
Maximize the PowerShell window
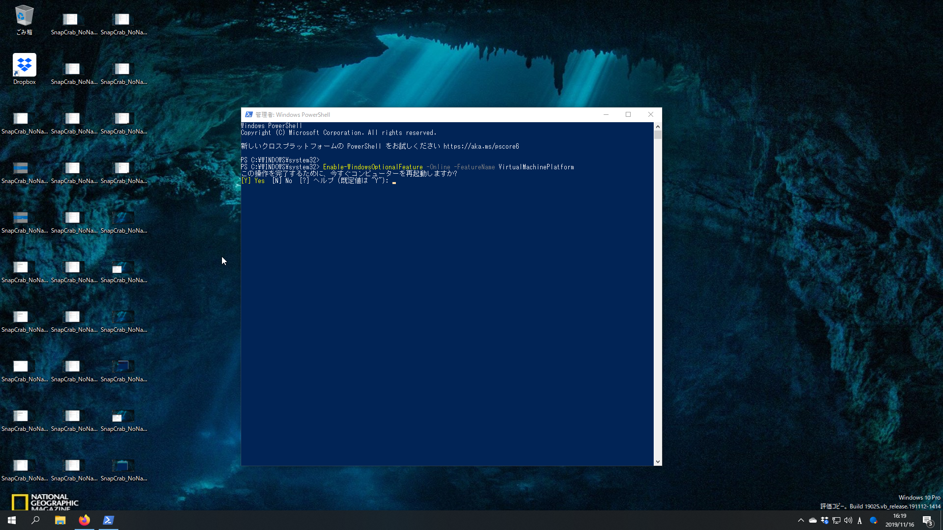pos(628,114)
